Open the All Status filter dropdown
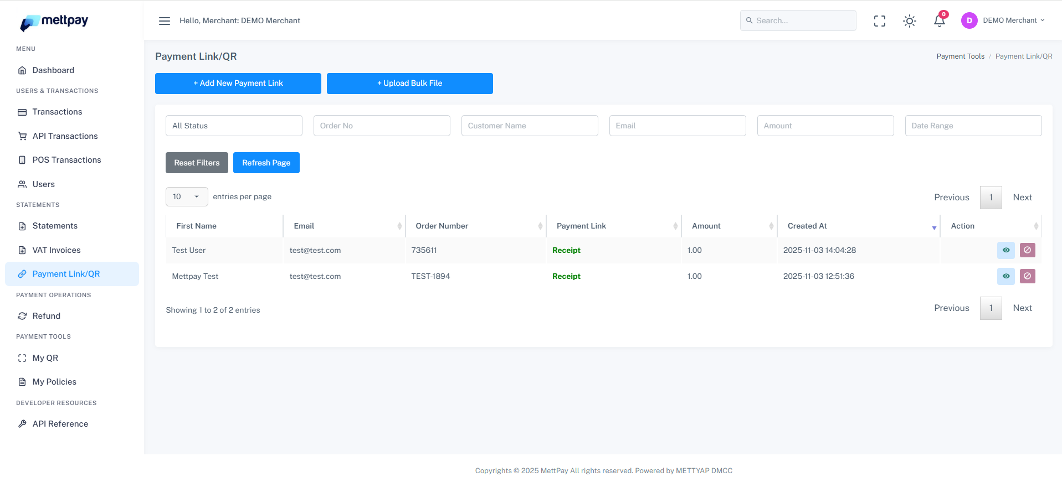This screenshot has height=482, width=1062. point(234,126)
